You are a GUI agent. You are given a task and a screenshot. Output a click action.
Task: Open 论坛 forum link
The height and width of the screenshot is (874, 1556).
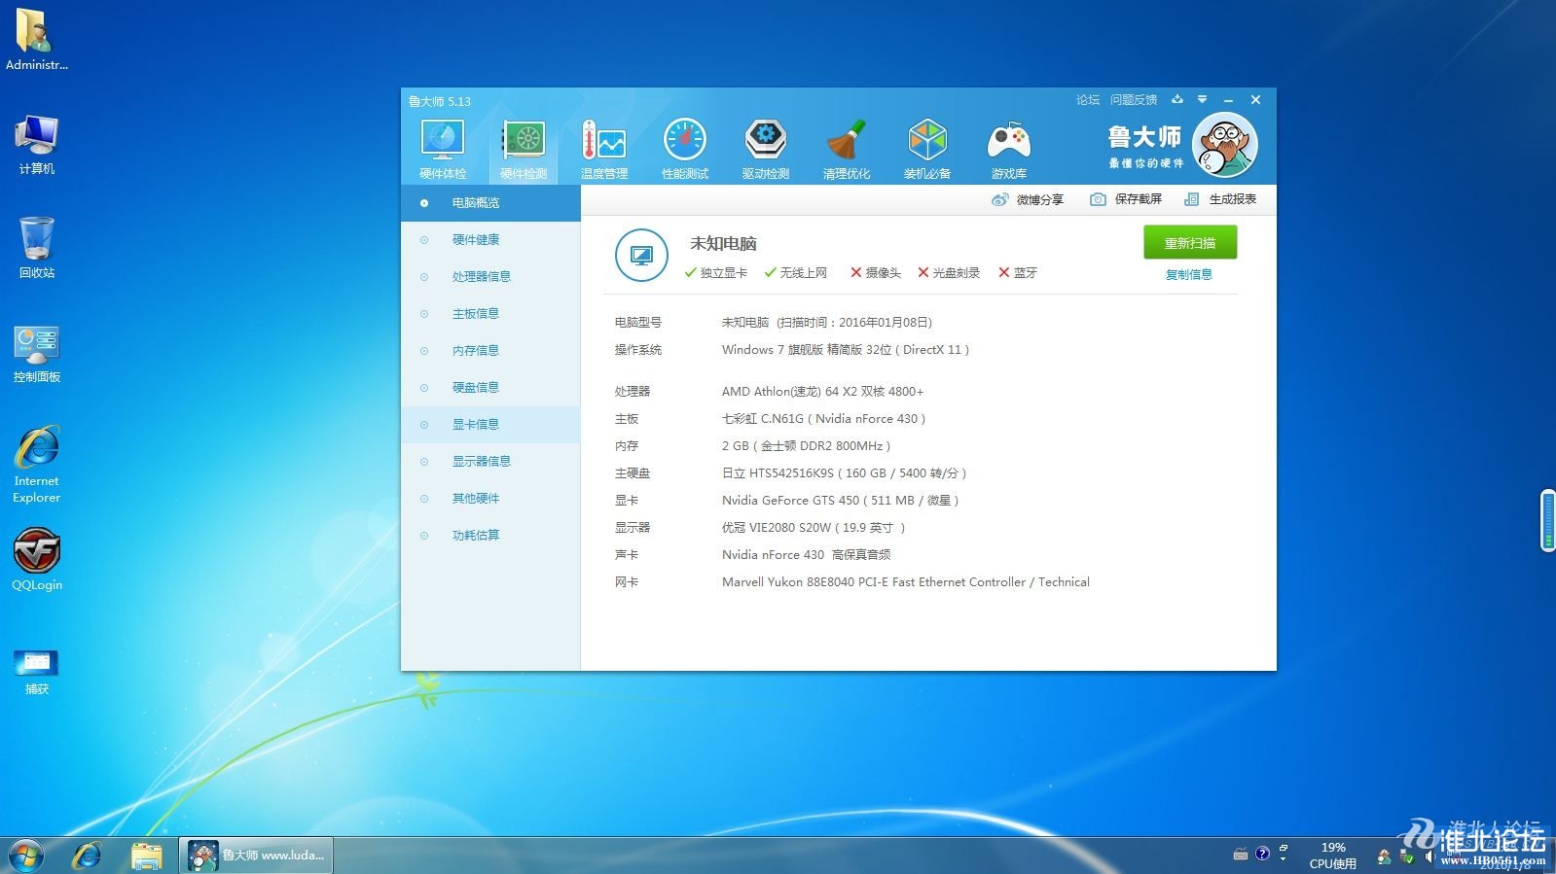coord(1088,100)
